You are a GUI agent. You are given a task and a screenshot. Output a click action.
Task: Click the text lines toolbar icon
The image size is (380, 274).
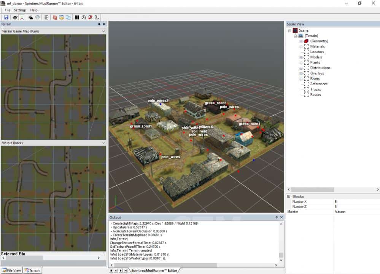(x=46, y=18)
